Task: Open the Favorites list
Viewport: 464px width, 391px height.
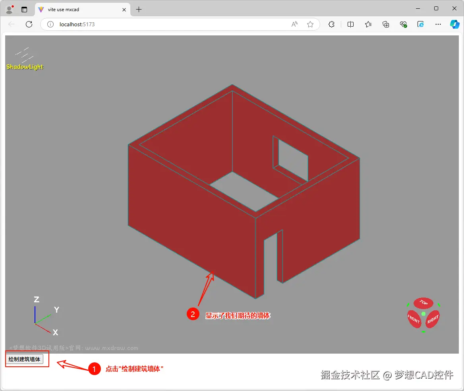Action: click(368, 24)
